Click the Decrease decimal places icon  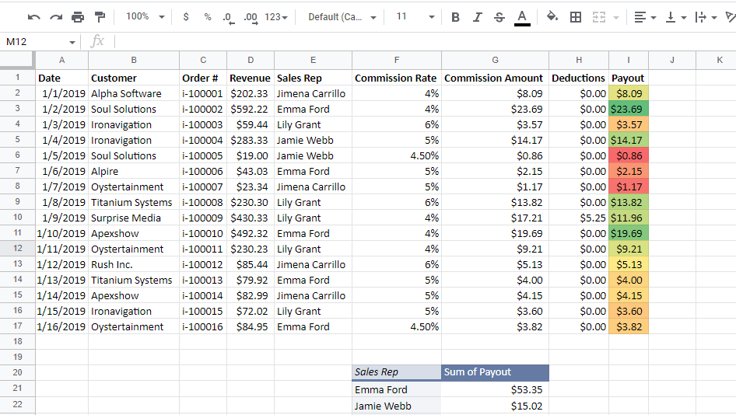tap(227, 17)
